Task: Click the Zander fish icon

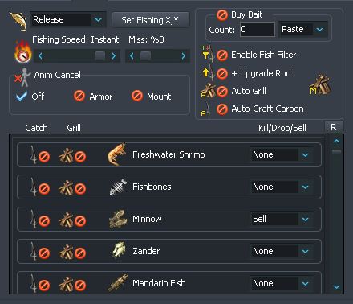Action: (x=119, y=250)
